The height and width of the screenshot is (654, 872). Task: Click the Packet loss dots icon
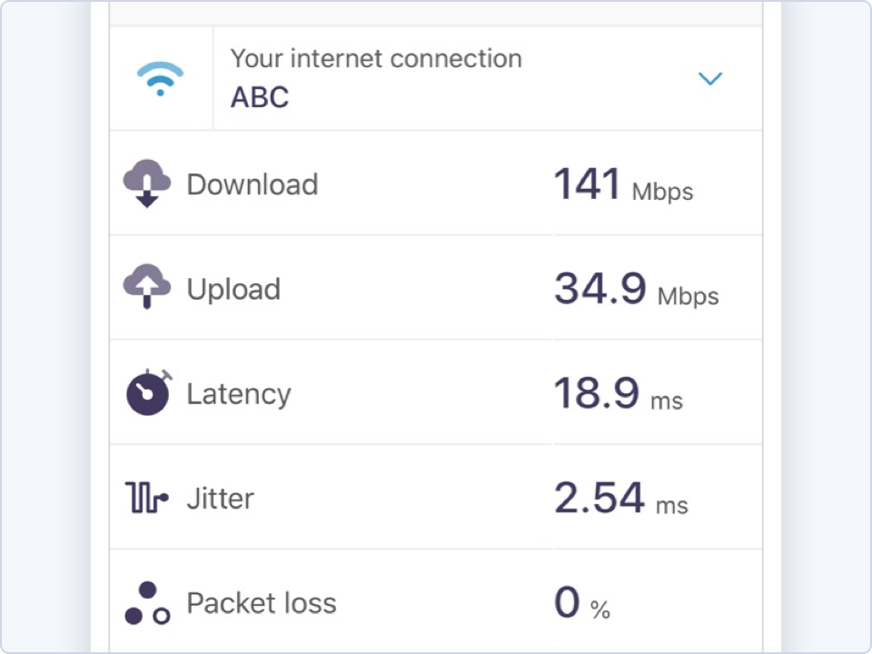[147, 603]
